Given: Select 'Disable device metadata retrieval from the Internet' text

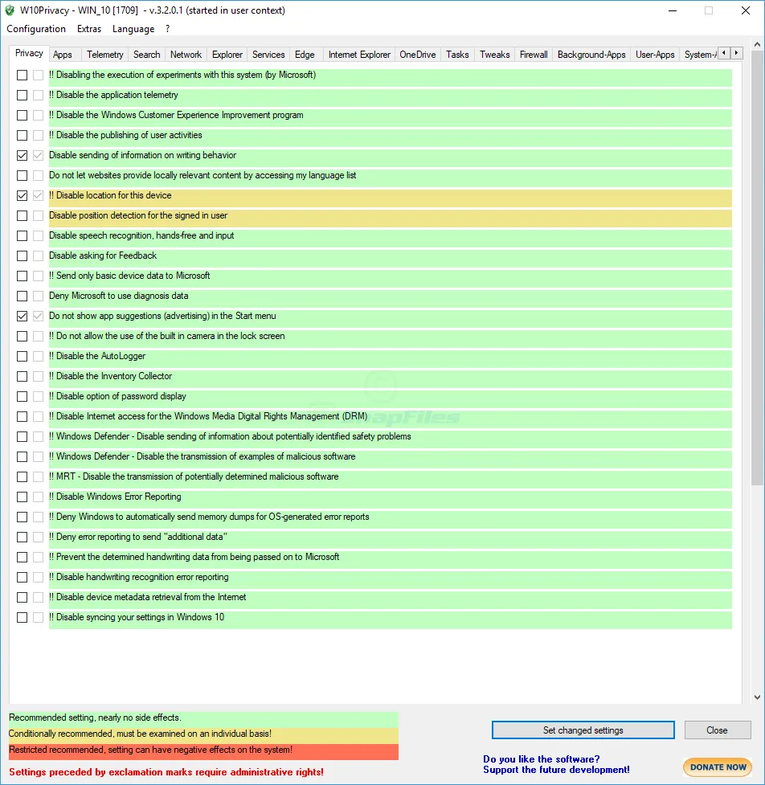Looking at the screenshot, I should tap(148, 597).
